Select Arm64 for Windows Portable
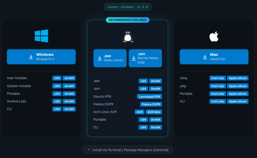Viewport: 257px width, 158px height. (x=69, y=94)
